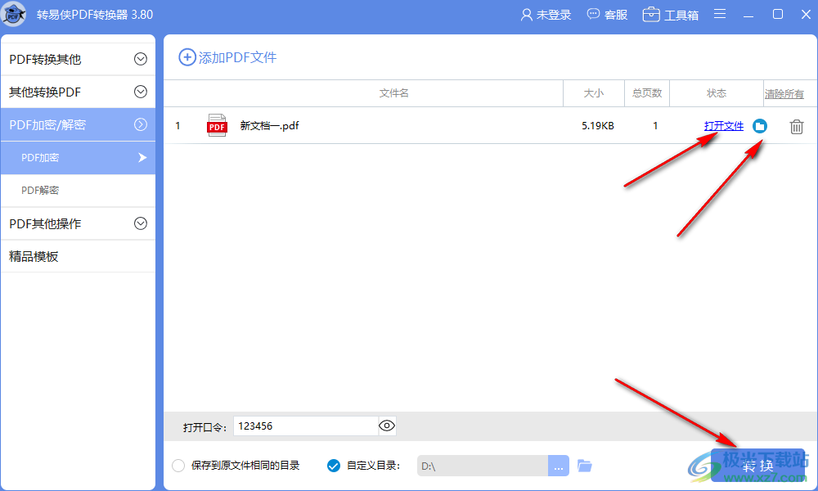Select file name 新文档一.pdf

tap(269, 125)
